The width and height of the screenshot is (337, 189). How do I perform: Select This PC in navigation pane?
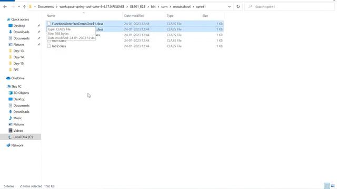pos(16,87)
